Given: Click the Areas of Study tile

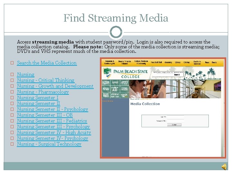Looking at the screenshot, I should 124,83.
